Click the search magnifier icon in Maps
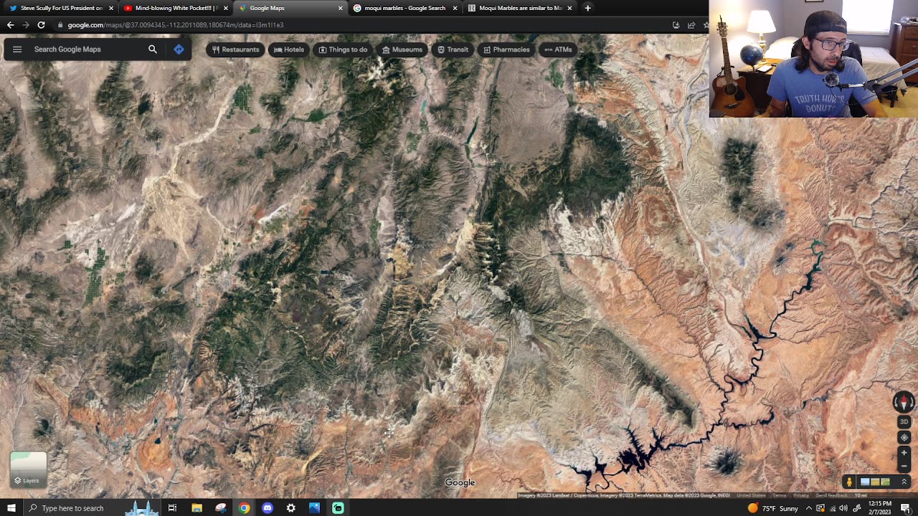 tap(152, 49)
